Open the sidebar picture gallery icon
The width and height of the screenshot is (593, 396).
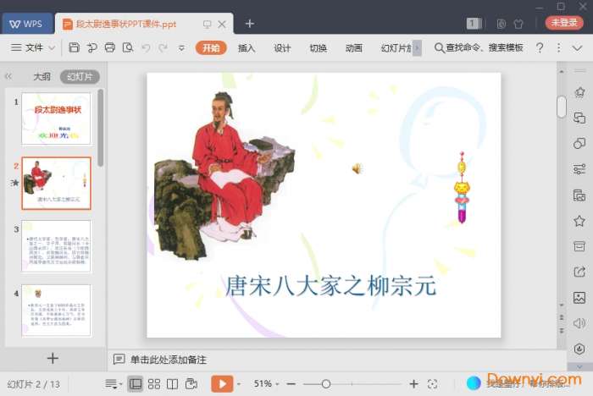(x=579, y=297)
